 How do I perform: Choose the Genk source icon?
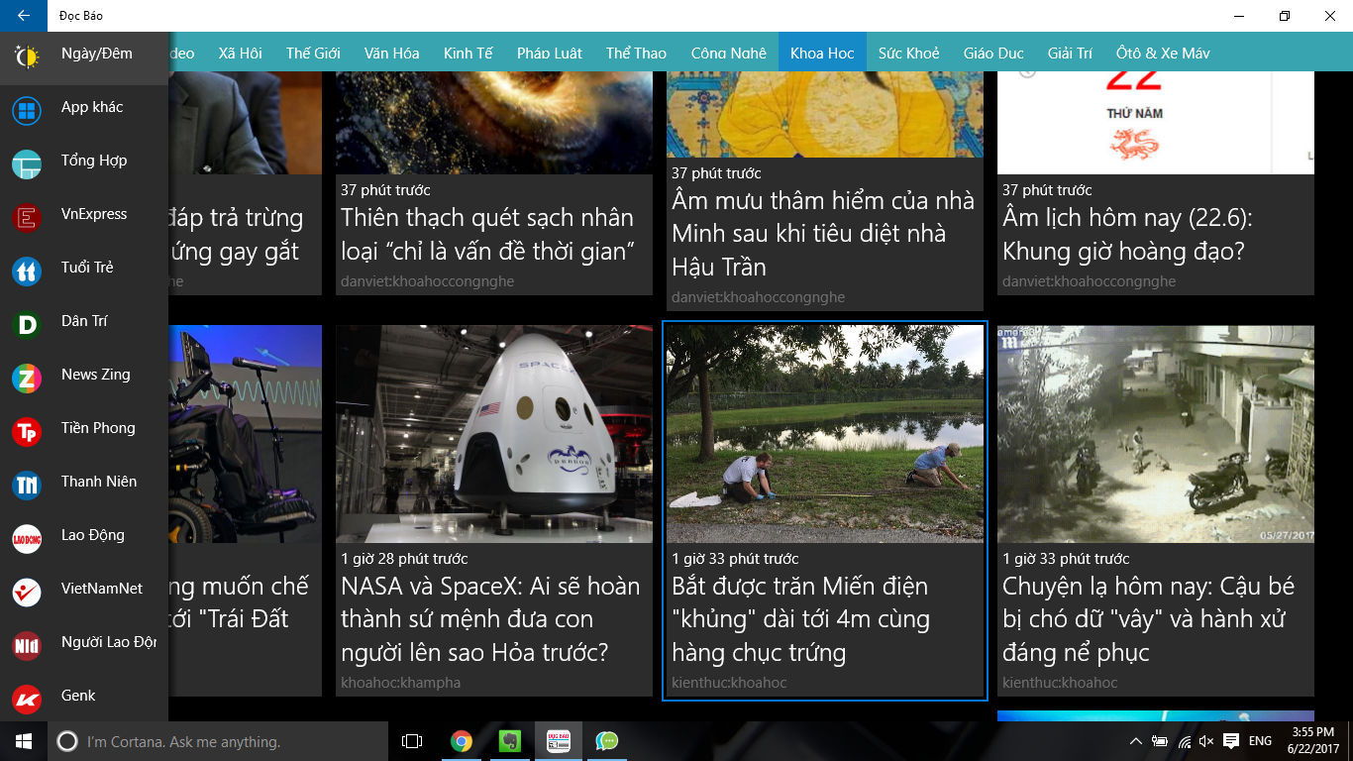[x=27, y=697]
